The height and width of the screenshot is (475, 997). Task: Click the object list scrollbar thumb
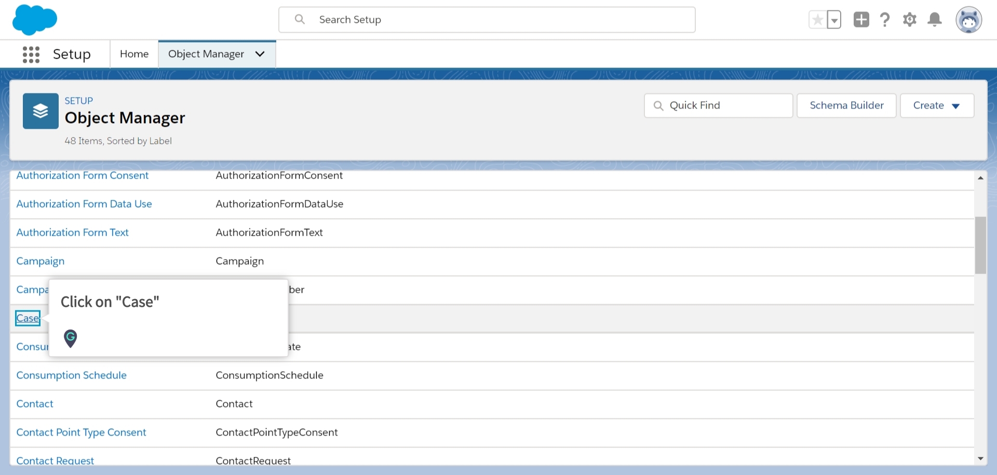[980, 245]
